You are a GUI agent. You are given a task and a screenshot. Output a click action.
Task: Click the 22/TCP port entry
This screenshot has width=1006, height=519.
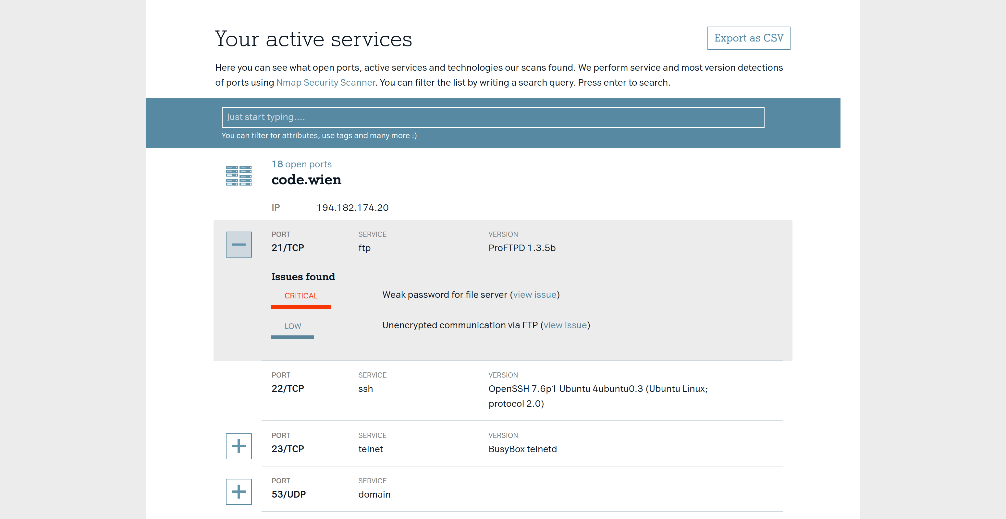click(x=288, y=389)
